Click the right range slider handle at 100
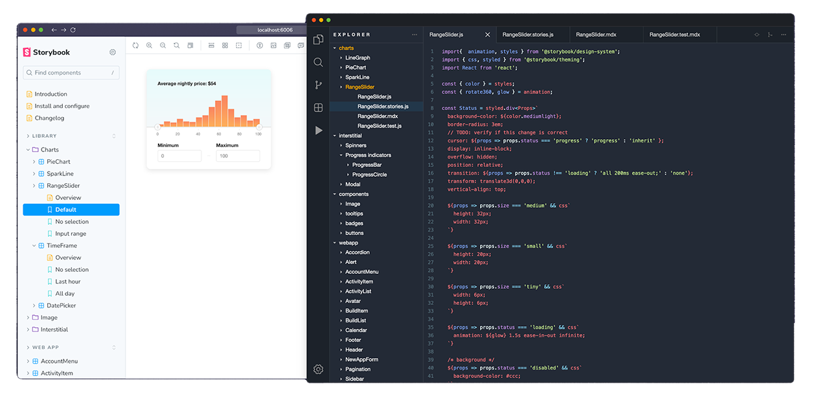Screen dimensions: 829x402 259,127
